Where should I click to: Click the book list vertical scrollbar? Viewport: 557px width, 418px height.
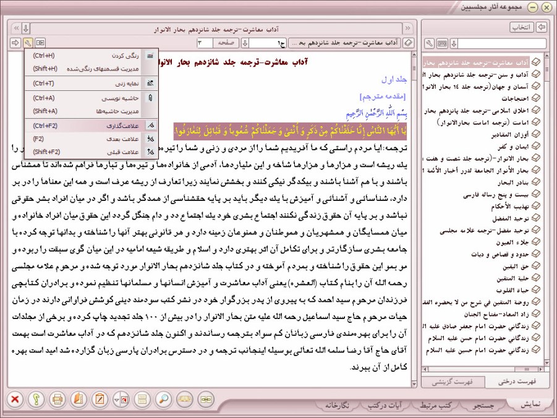[546, 210]
